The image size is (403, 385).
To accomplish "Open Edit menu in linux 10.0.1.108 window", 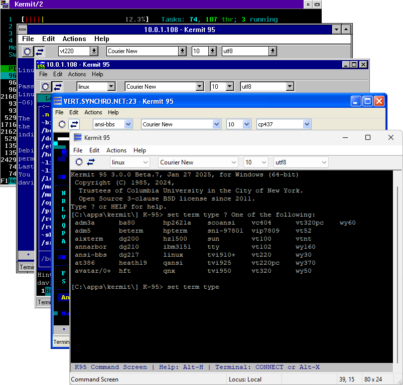I will 58,74.
